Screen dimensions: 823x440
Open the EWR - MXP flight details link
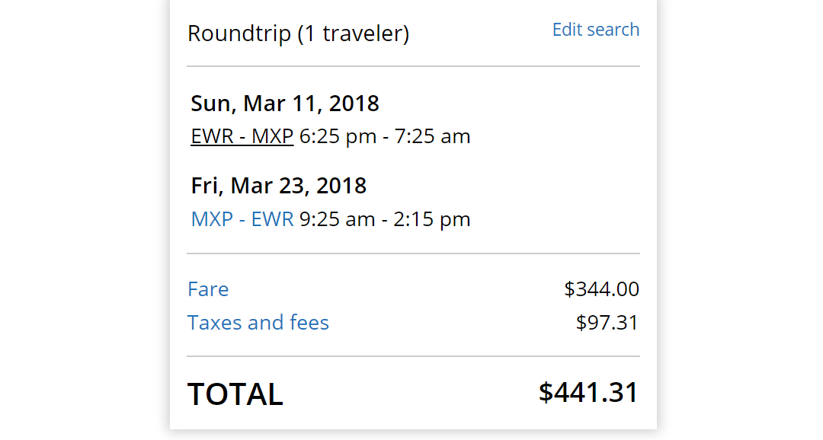242,137
